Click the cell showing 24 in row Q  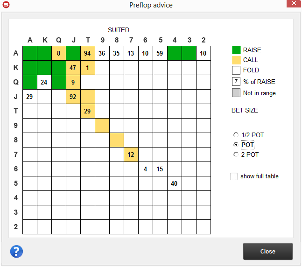44,82
